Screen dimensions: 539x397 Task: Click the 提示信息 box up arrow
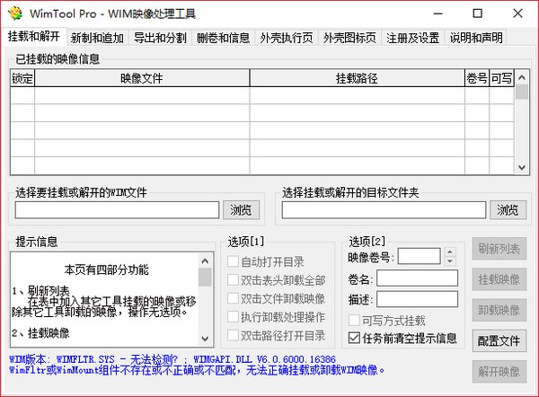pyautogui.click(x=205, y=261)
